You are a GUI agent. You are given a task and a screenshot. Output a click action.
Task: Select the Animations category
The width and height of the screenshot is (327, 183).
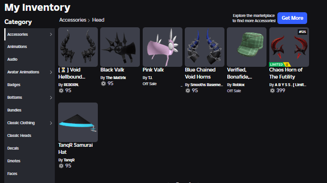[x=30, y=47]
